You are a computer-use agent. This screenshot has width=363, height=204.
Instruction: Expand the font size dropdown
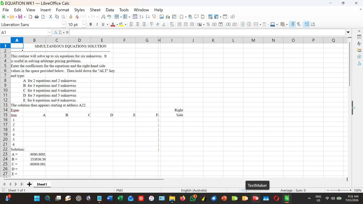pos(84,25)
